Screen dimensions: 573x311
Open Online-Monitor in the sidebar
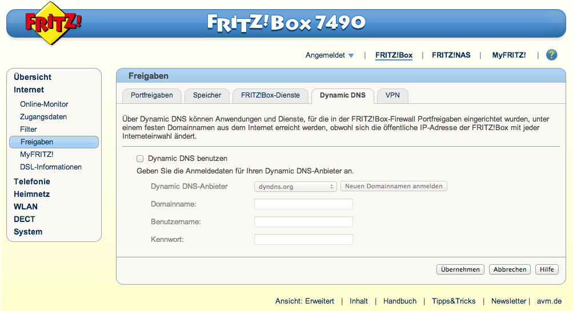click(x=44, y=104)
